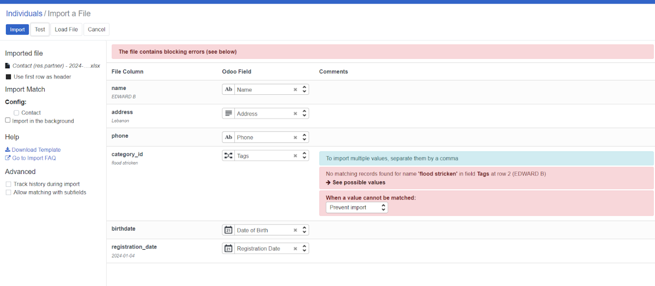The width and height of the screenshot is (655, 286).
Task: Click See possible values link
Action: 359,182
